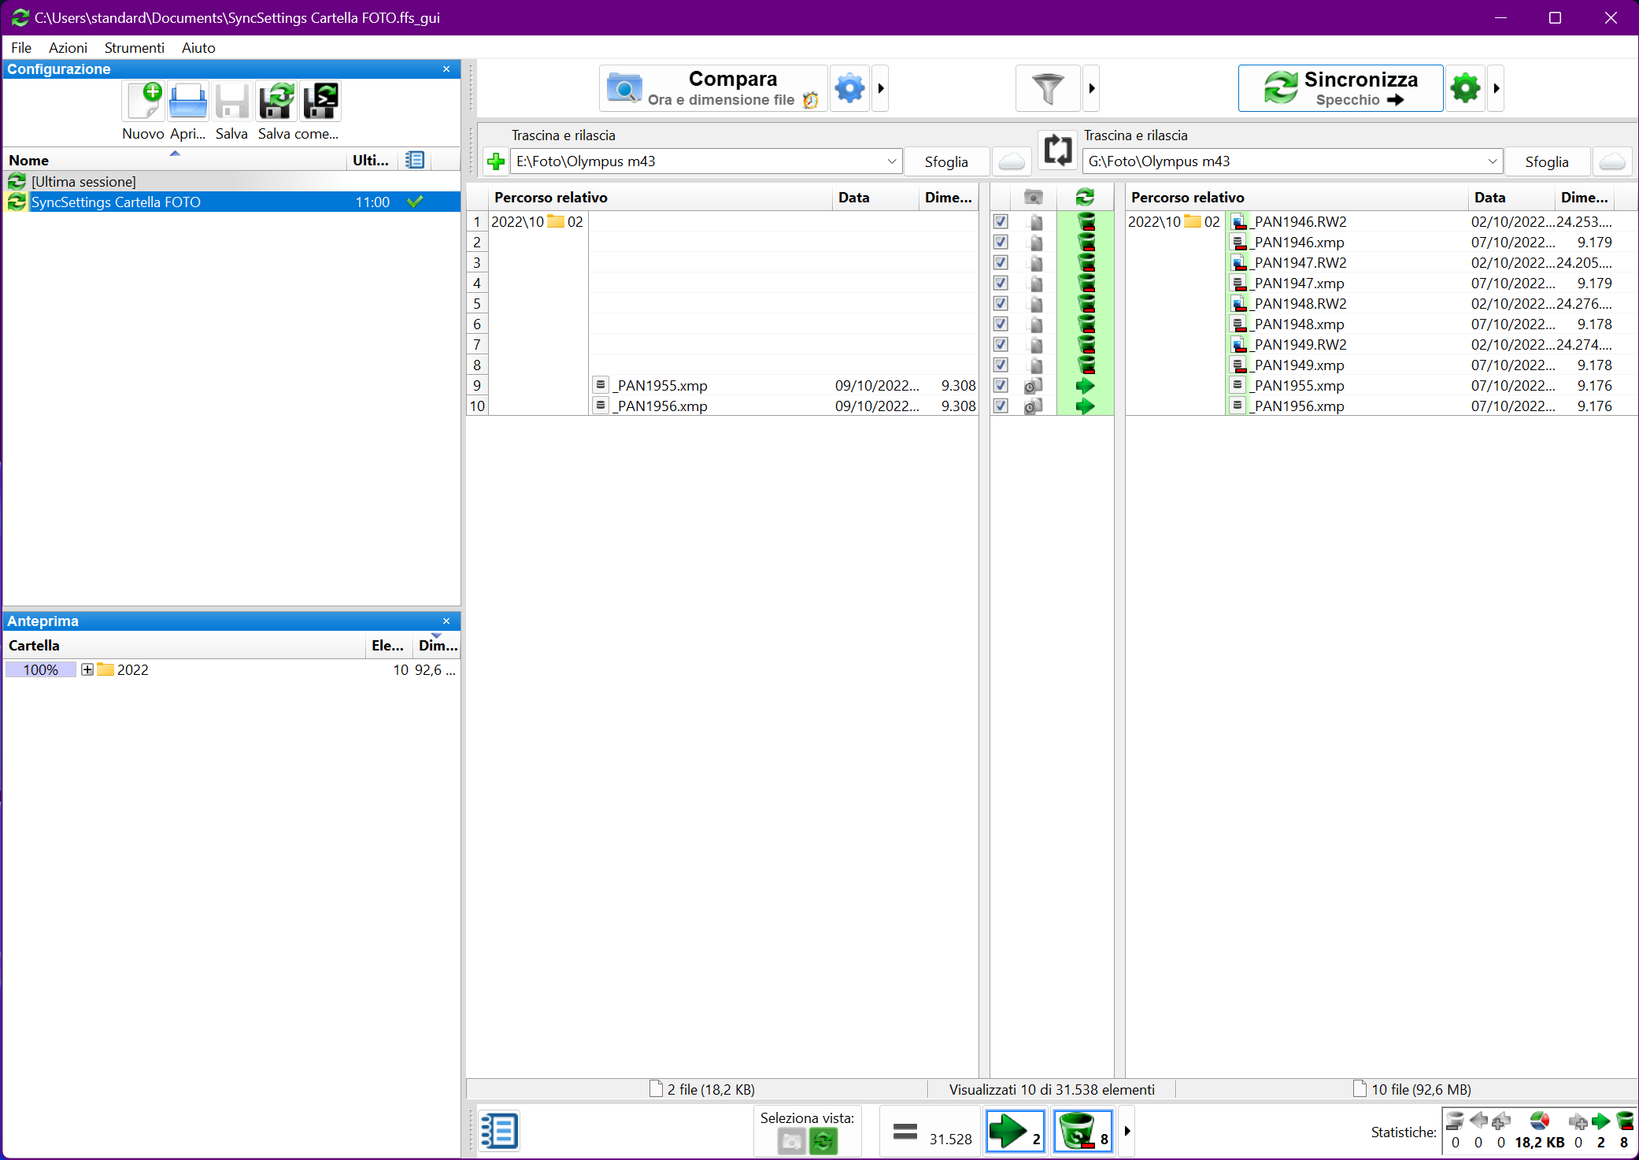
Task: Swap left and right folder sides
Action: [x=1057, y=150]
